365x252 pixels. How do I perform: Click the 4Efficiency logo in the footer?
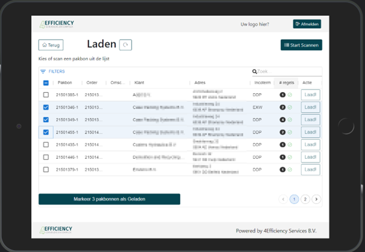click(56, 230)
